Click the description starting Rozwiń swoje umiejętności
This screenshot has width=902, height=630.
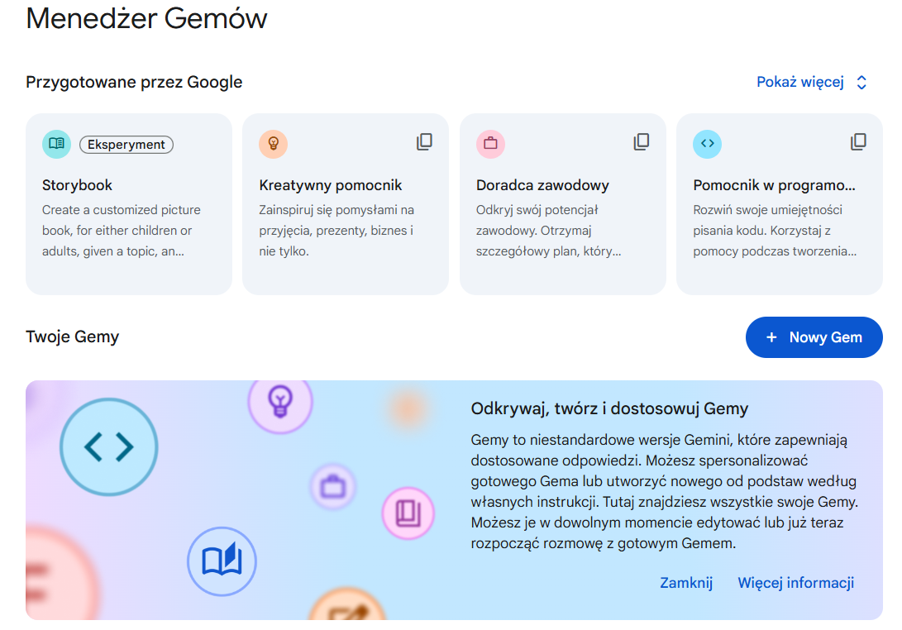tap(775, 231)
